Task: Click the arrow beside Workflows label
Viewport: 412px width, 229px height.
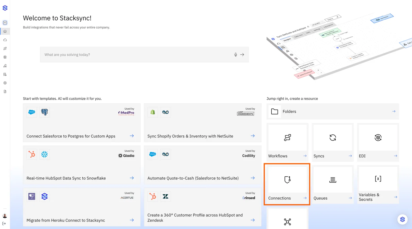Action: click(x=305, y=156)
